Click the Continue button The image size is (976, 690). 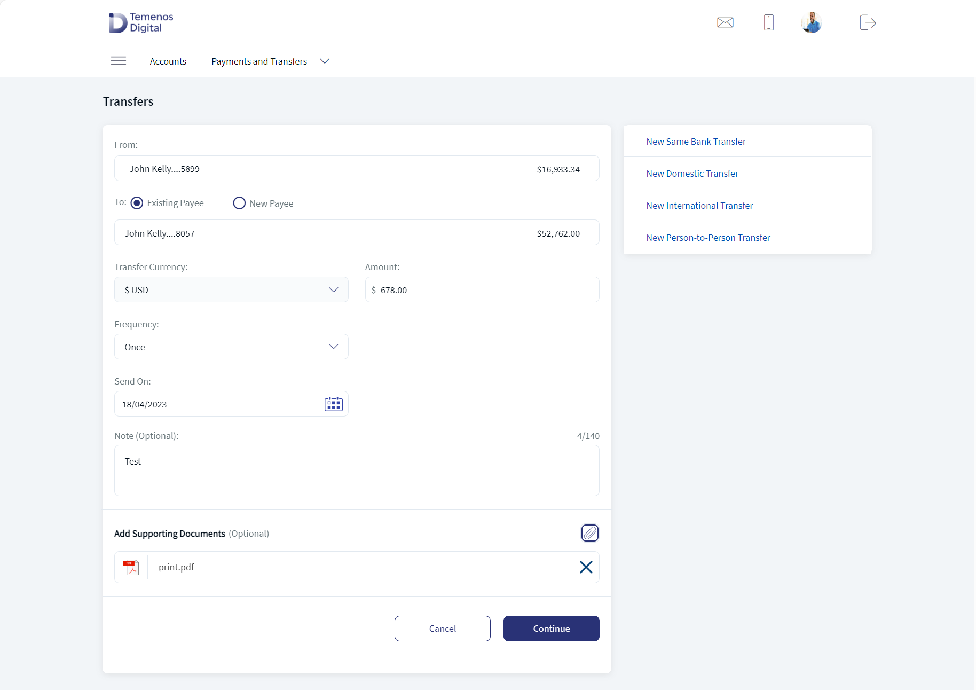[552, 629]
